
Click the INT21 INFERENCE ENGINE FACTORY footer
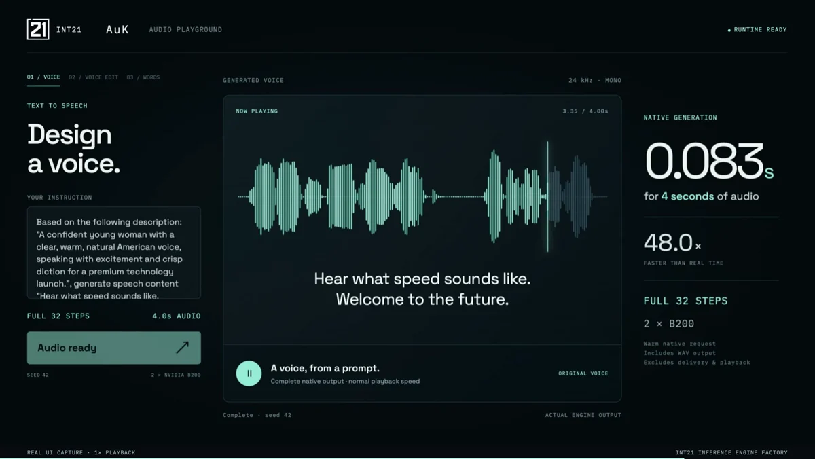click(x=731, y=452)
